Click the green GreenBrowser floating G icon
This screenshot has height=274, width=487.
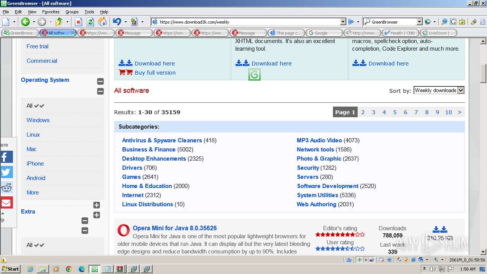(255, 75)
